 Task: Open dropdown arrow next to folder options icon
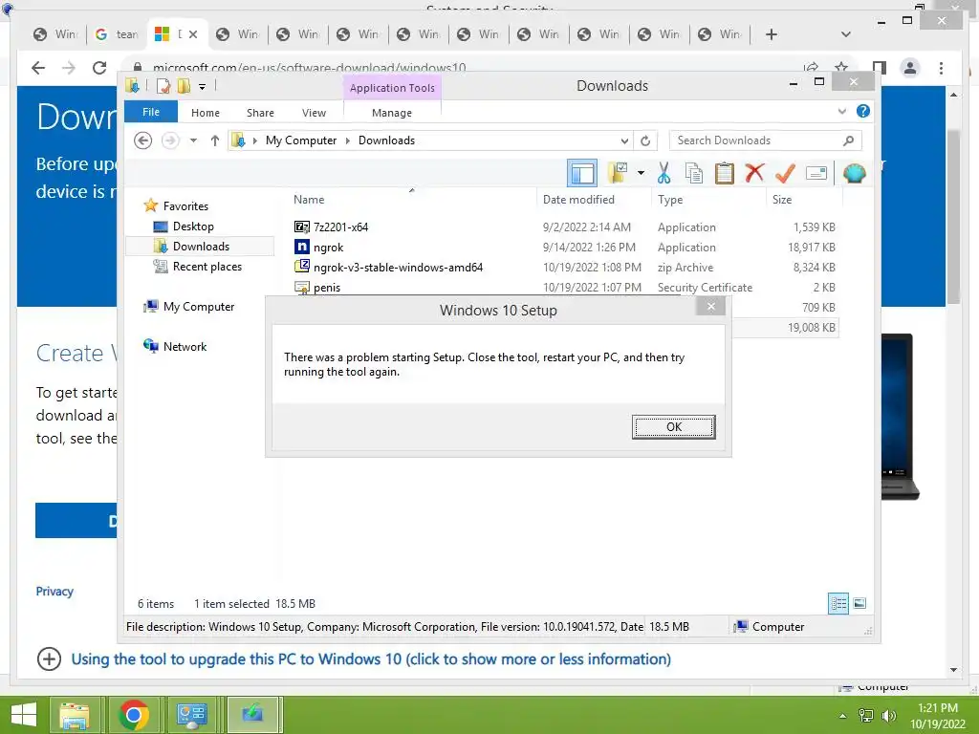click(641, 173)
